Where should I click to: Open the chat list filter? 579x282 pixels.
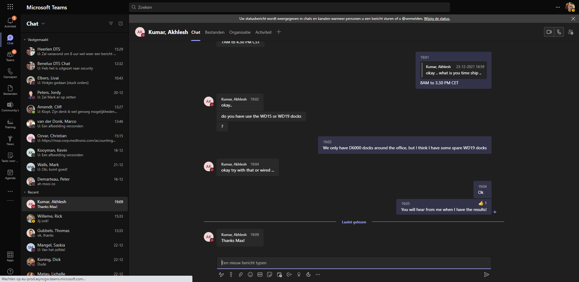coord(111,23)
